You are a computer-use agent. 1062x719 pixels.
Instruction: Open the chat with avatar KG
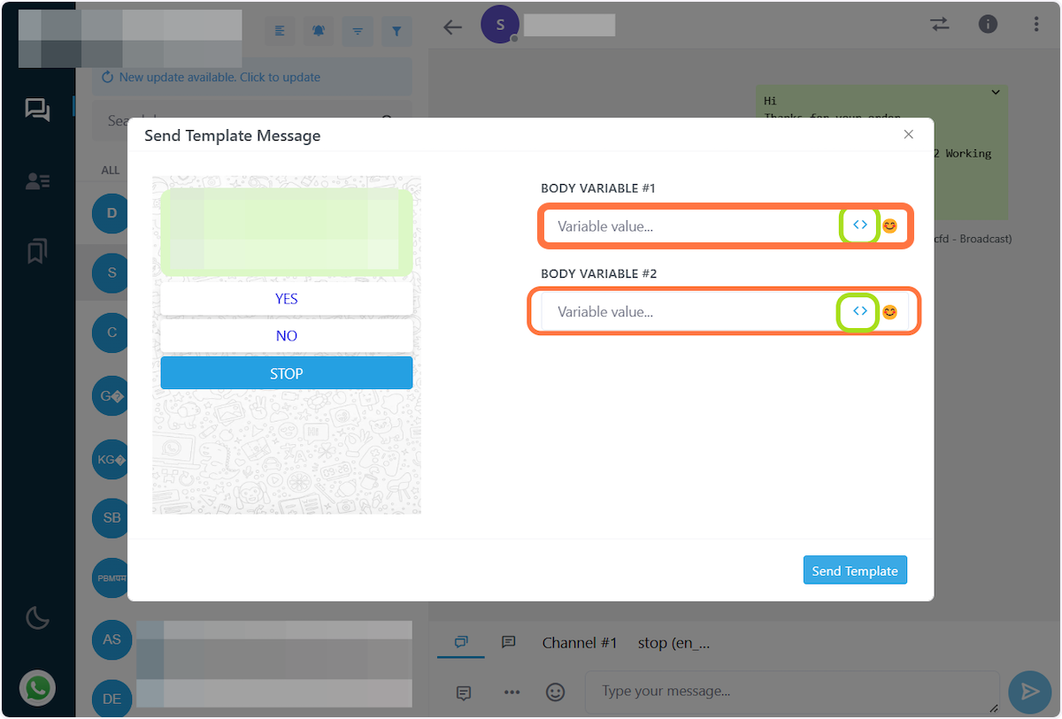click(112, 459)
